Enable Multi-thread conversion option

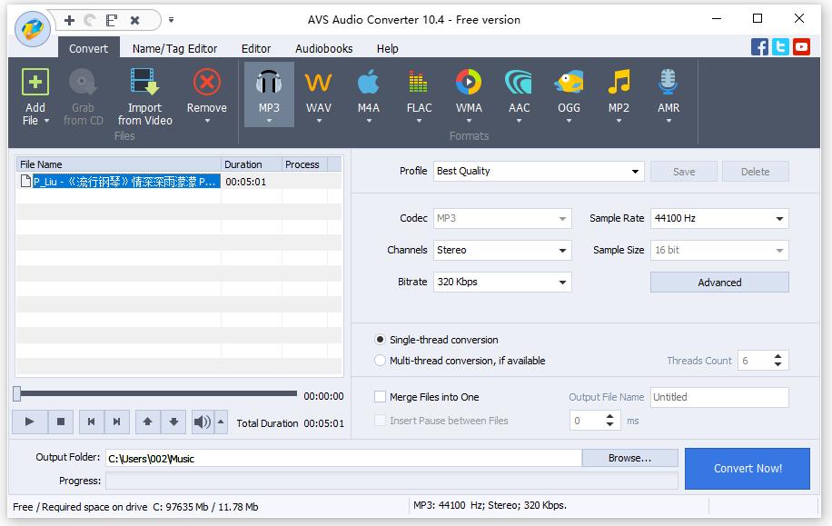pos(381,361)
